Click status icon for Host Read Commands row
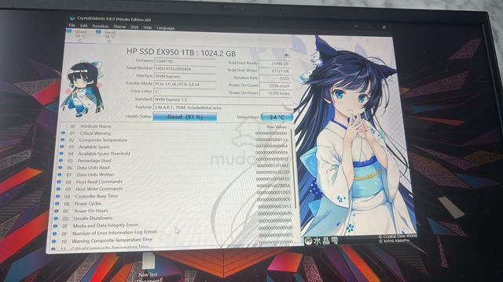 point(58,182)
